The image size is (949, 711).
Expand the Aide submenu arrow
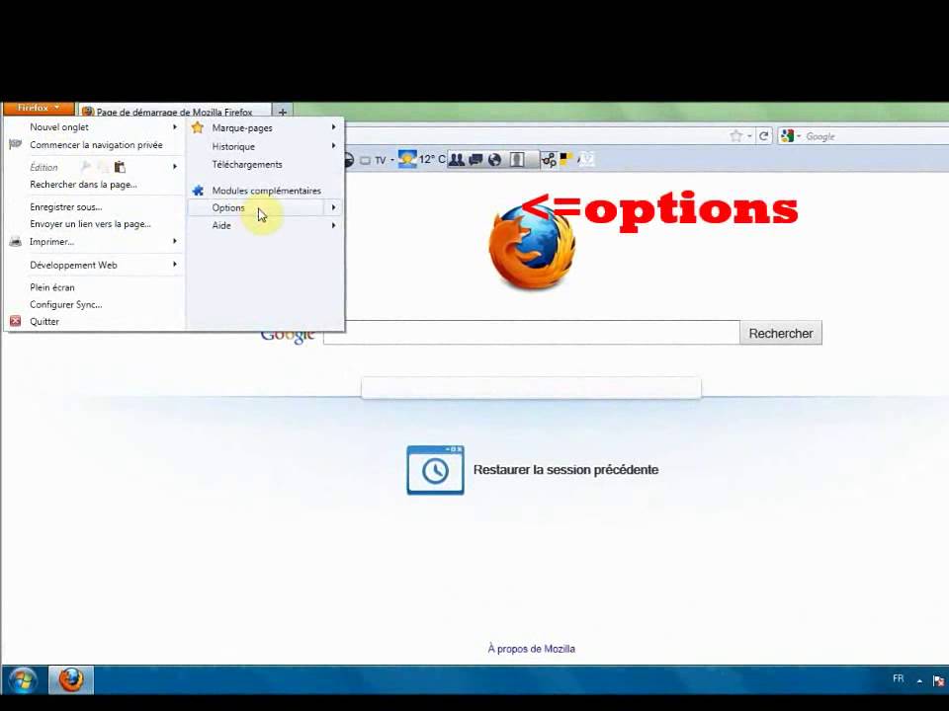tap(333, 225)
